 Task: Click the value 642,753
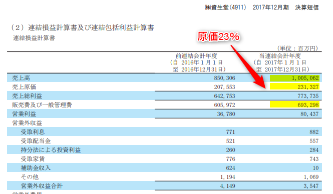tap(224, 96)
